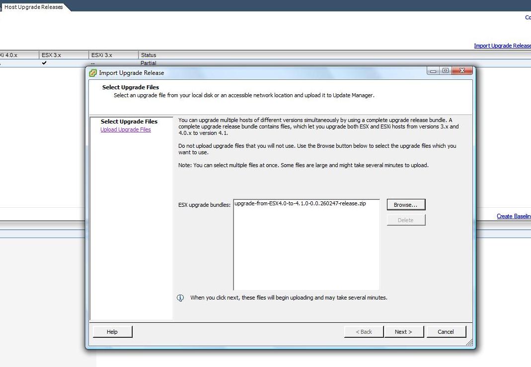Proceed with the Next > button
This screenshot has height=367, width=531.
pyautogui.click(x=403, y=331)
